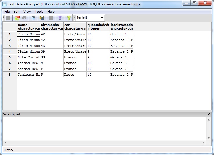Viewport: 214px width, 155px height.
Task: Open the View menu
Action: (27, 12)
